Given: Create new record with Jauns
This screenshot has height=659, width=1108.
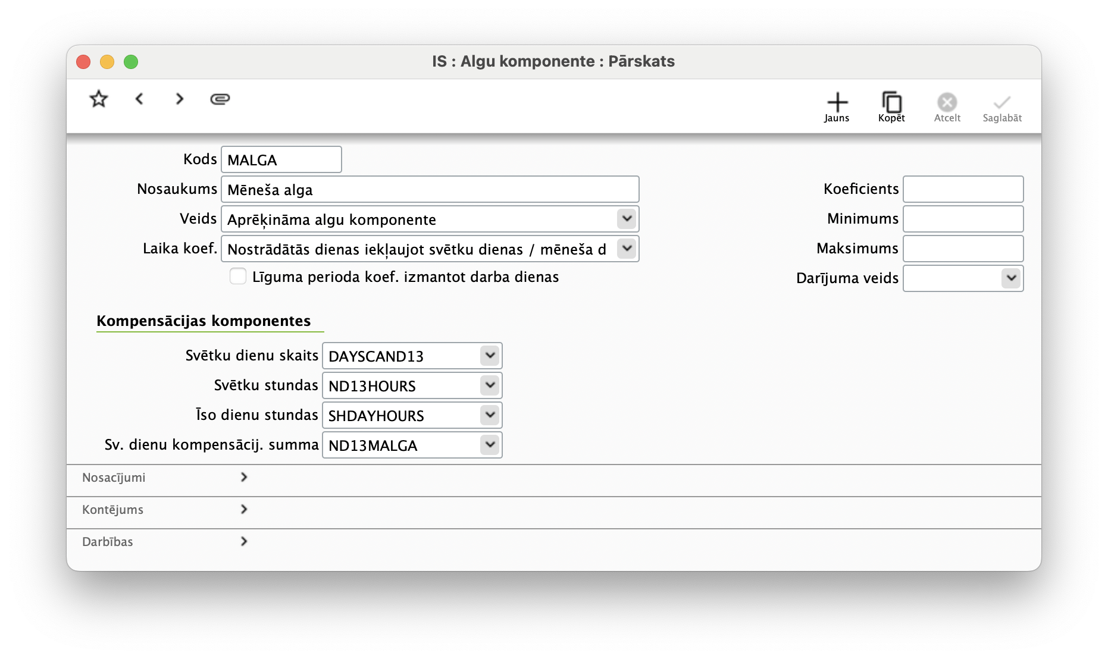Looking at the screenshot, I should [x=837, y=107].
